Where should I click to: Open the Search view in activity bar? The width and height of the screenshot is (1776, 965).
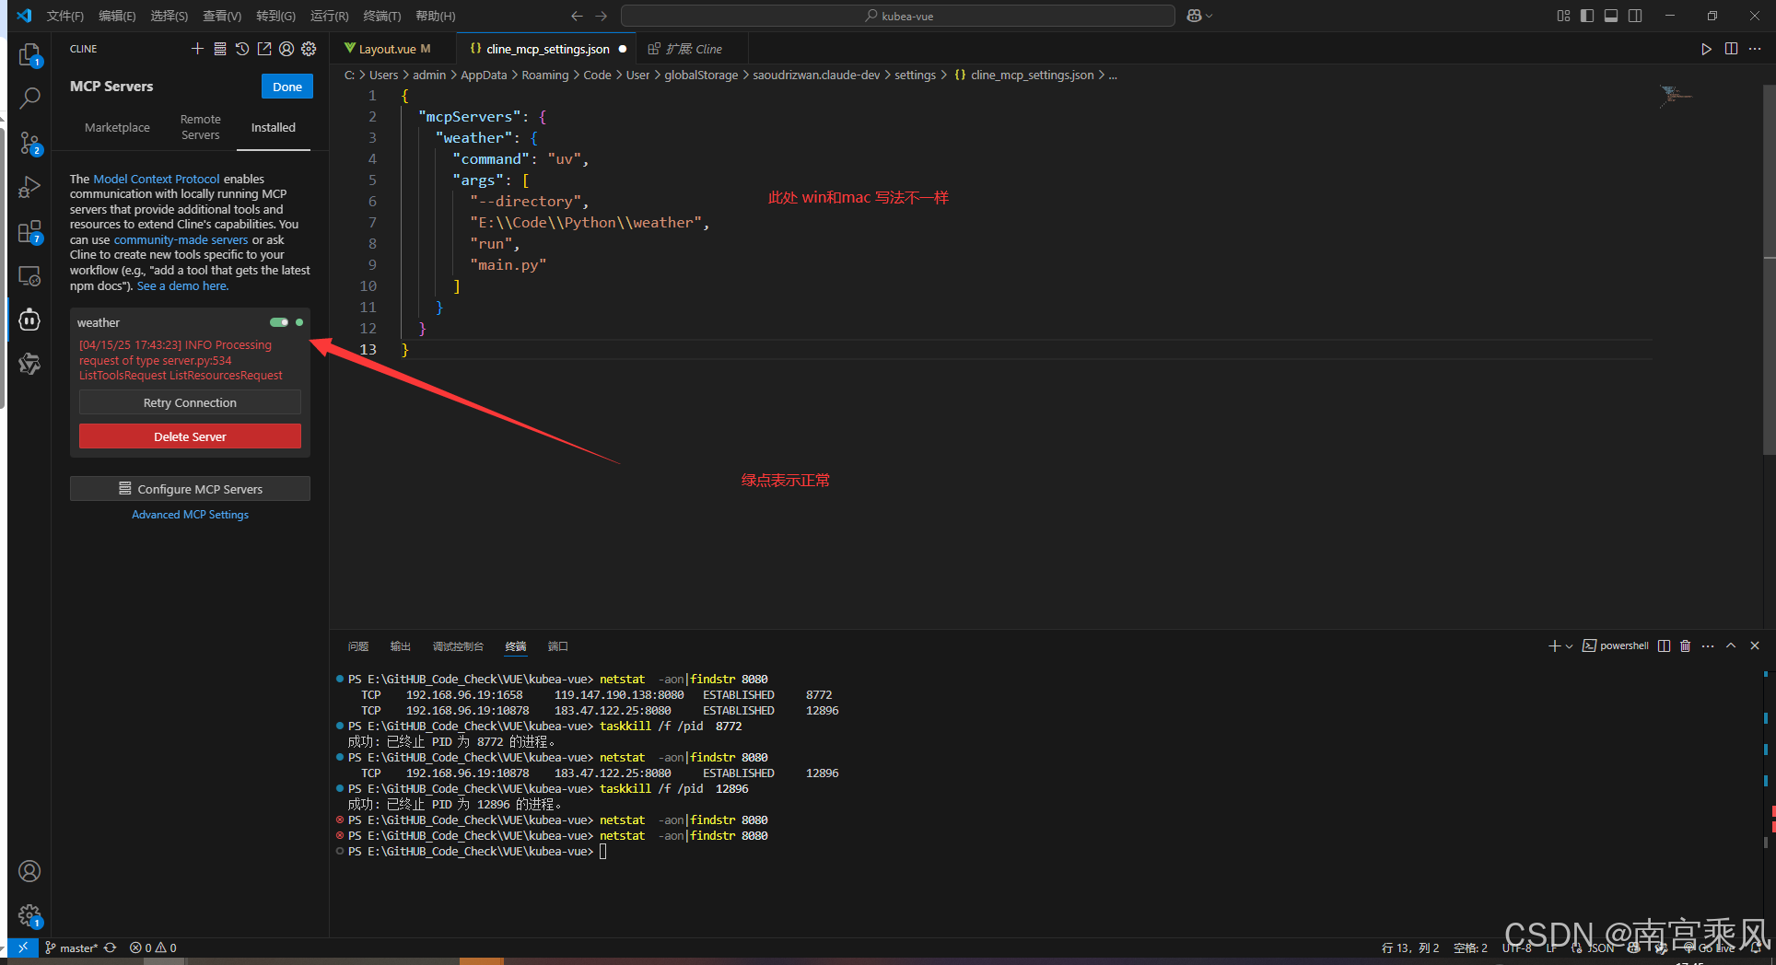point(29,98)
